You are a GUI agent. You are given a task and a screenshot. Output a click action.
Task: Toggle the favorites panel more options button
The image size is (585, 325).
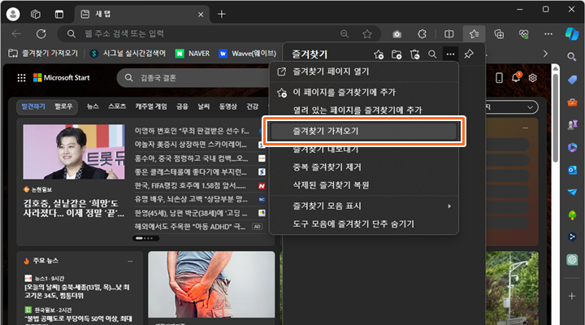(x=450, y=54)
